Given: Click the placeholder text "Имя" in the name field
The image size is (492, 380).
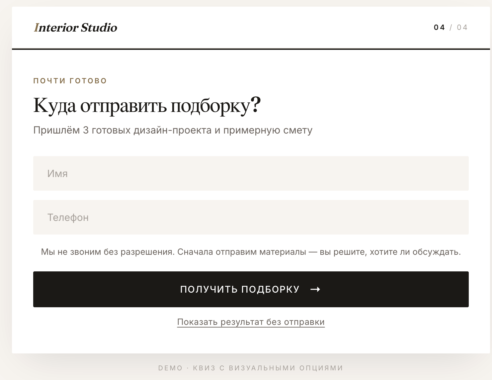Looking at the screenshot, I should click(57, 173).
